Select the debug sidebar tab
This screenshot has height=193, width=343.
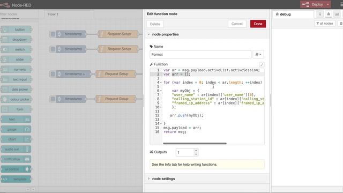click(293, 14)
